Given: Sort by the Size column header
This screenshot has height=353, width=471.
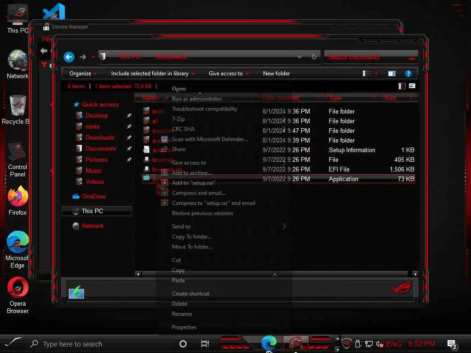Looking at the screenshot, I should click(x=399, y=97).
